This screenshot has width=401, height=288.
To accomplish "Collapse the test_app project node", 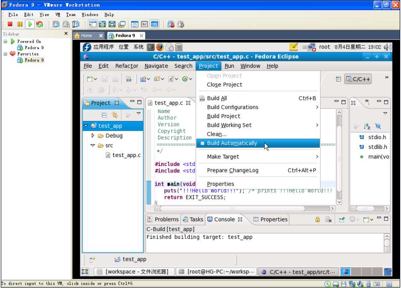I will (86, 126).
